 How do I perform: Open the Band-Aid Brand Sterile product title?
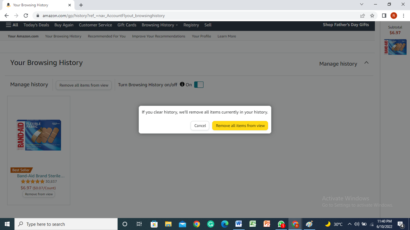pyautogui.click(x=41, y=176)
